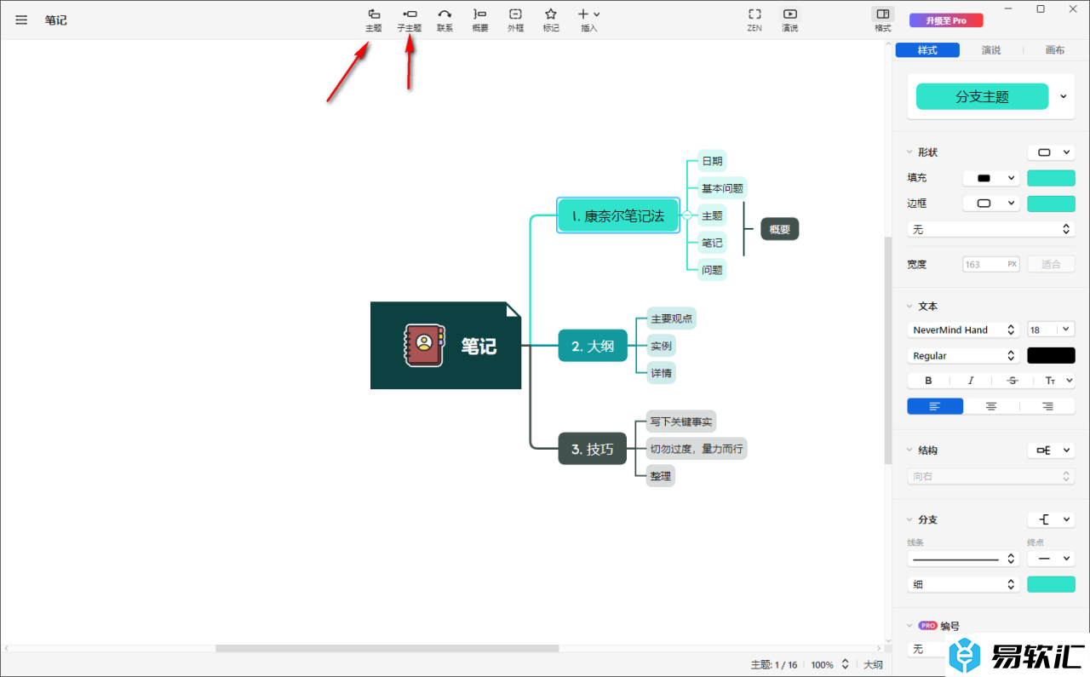
Task: Pick the 边框 border color swatch
Action: point(1051,204)
